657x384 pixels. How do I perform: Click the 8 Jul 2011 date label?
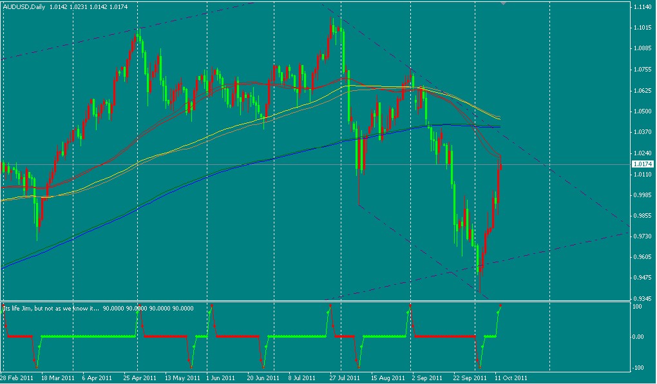[x=302, y=378]
